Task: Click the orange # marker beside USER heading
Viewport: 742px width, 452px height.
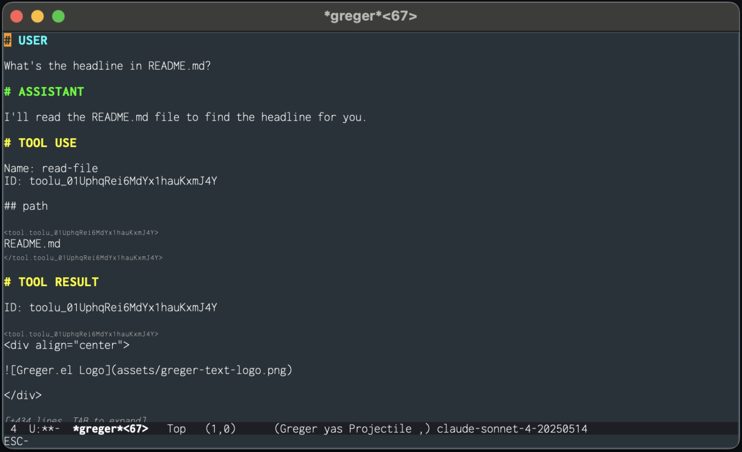Action: coord(7,40)
